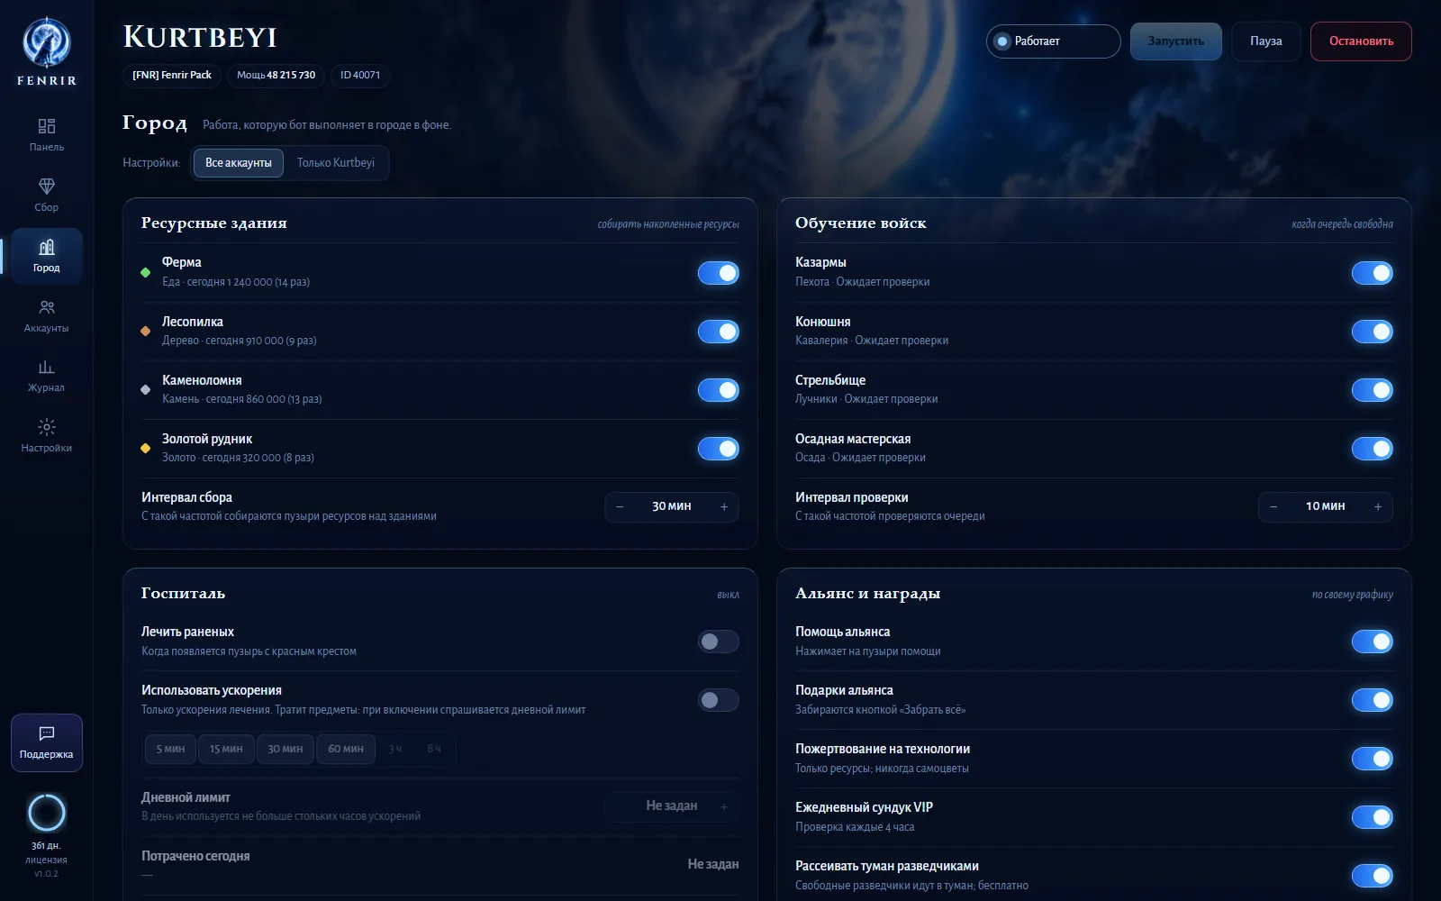Disable the Лесопилка switch
The height and width of the screenshot is (901, 1441).
pyautogui.click(x=719, y=332)
